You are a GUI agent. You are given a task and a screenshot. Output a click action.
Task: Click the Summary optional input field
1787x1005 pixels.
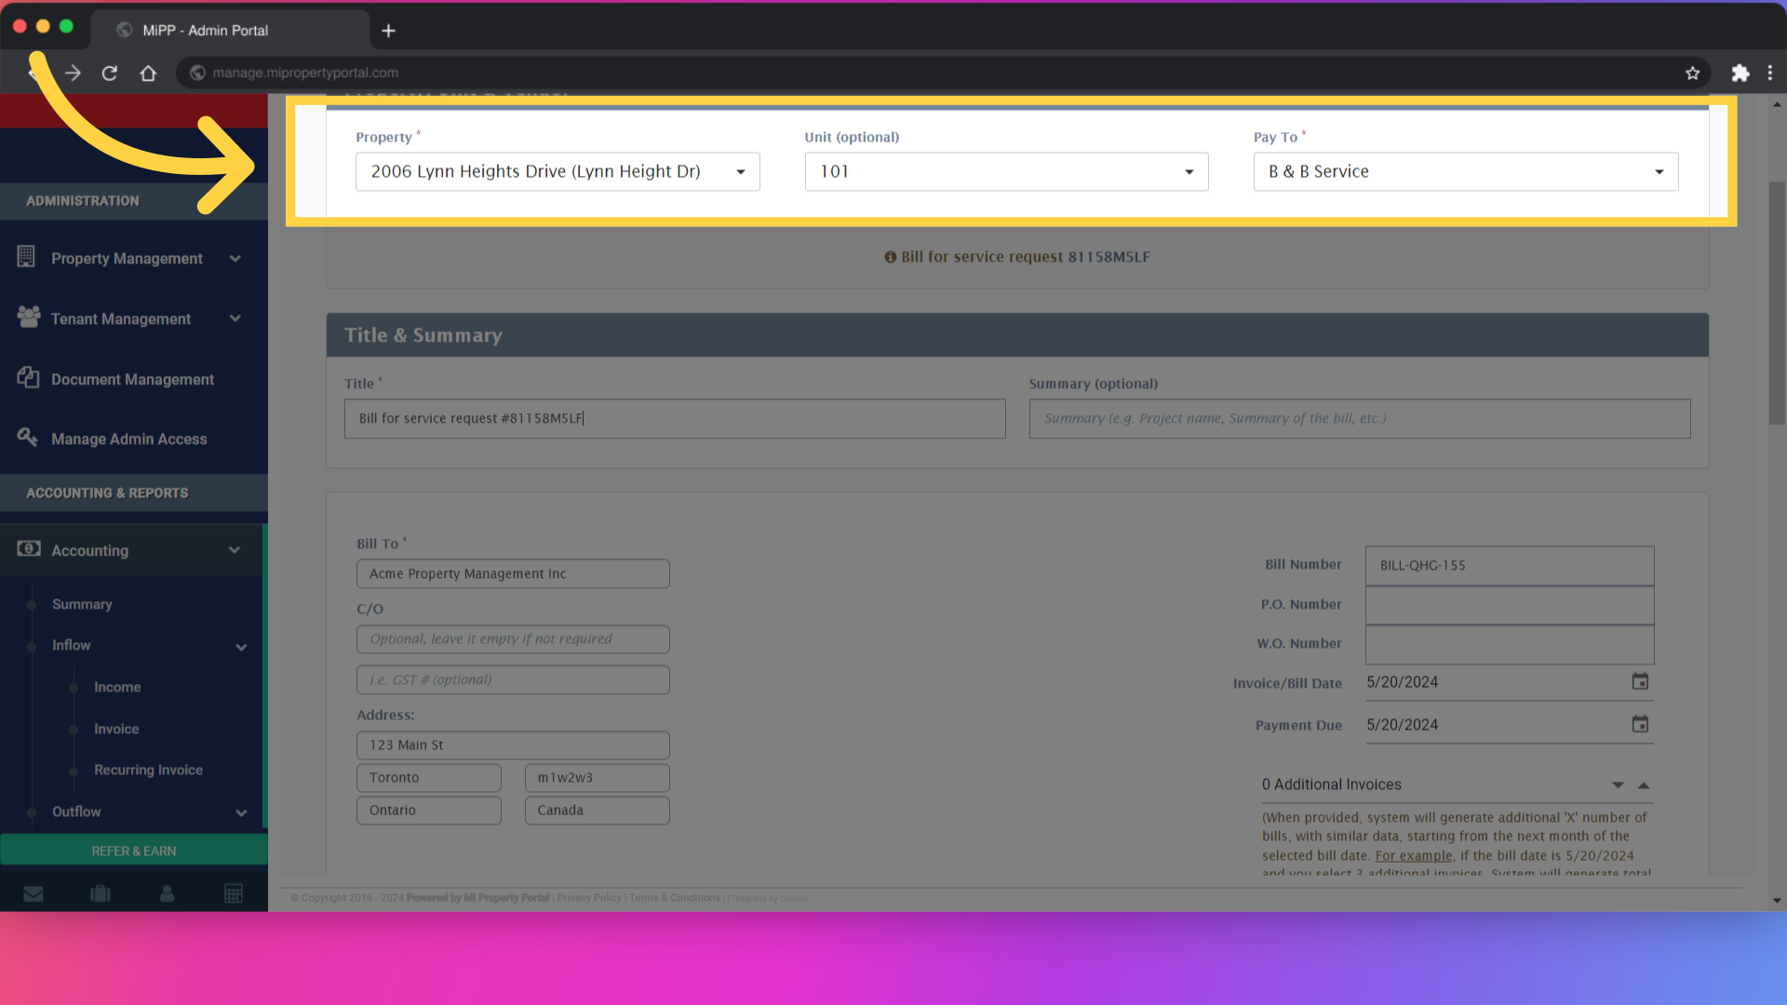[x=1360, y=419]
